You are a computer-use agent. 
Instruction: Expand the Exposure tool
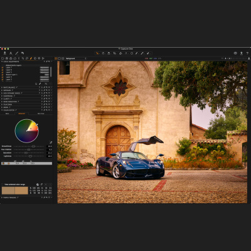point(2,90)
